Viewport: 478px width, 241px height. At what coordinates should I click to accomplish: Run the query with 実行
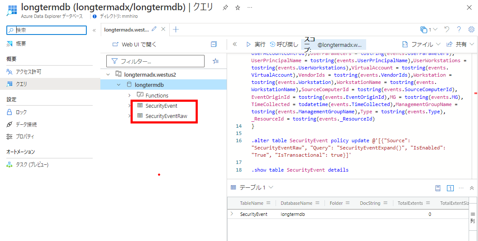click(x=256, y=45)
